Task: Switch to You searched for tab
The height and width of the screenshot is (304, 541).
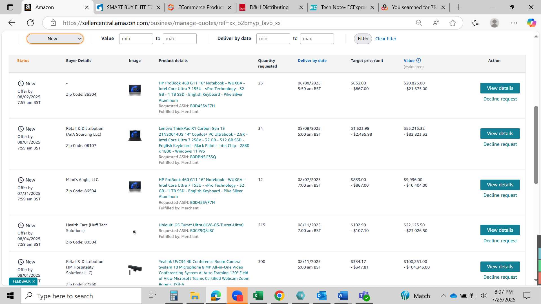Action: pos(414,7)
